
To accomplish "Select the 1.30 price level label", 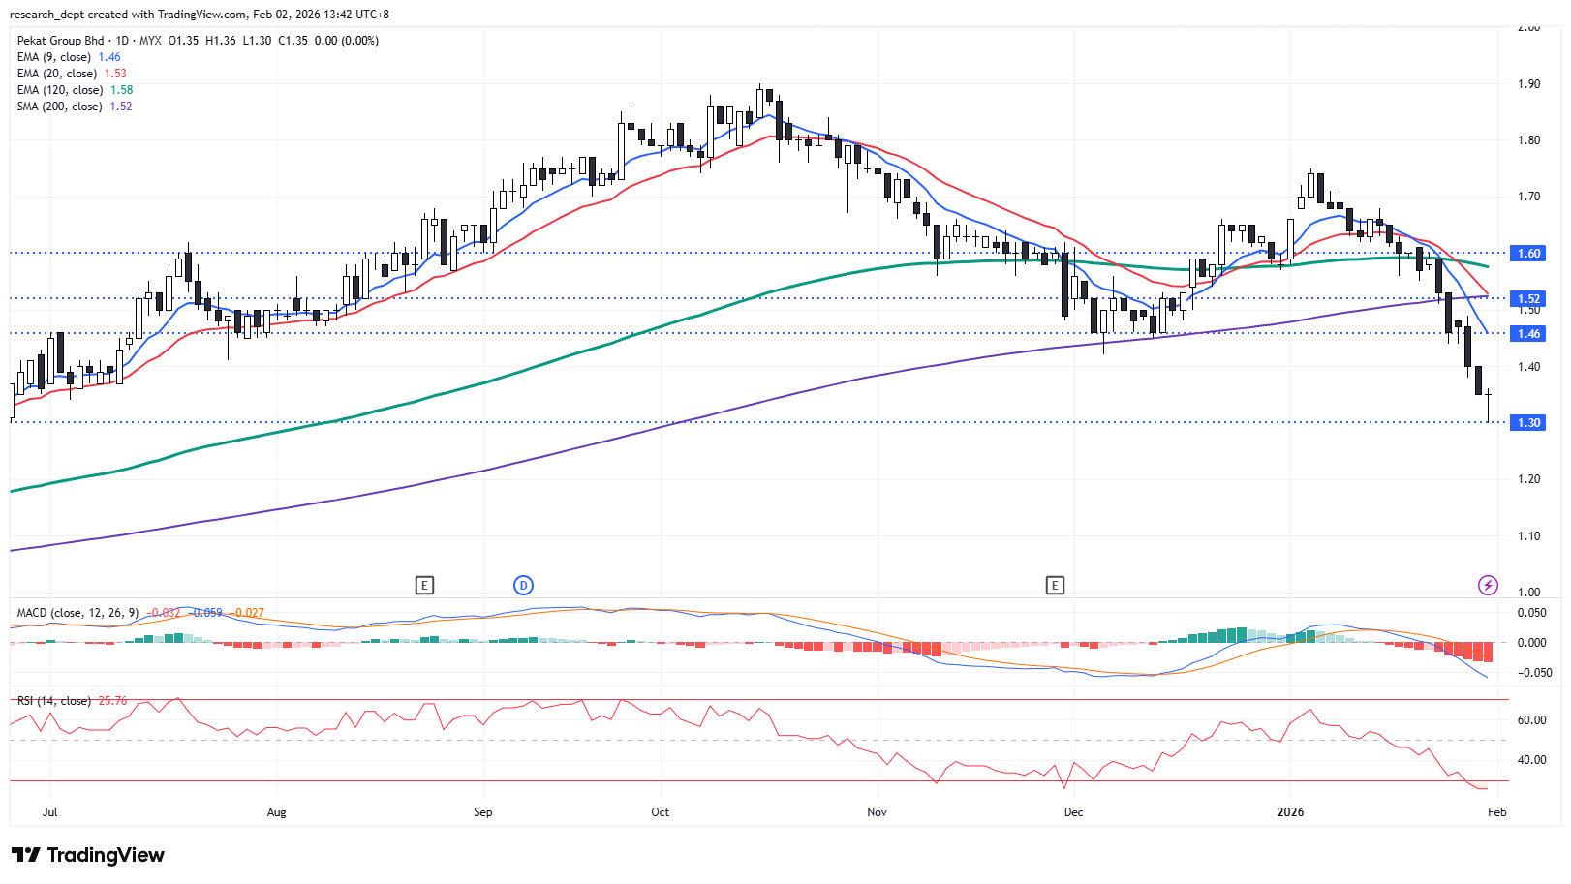I will click(x=1528, y=423).
